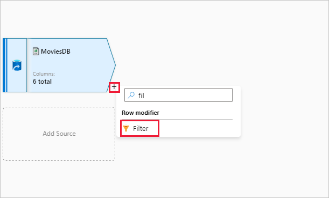The image size is (329, 198).
Task: Click the blue source database icon
Action: coord(17,65)
